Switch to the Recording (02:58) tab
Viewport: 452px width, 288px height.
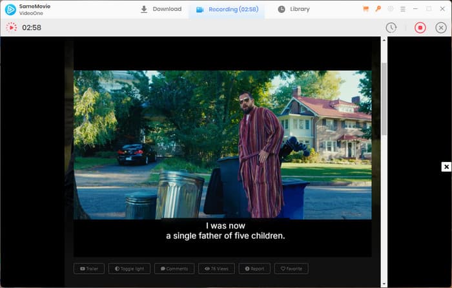tap(227, 10)
